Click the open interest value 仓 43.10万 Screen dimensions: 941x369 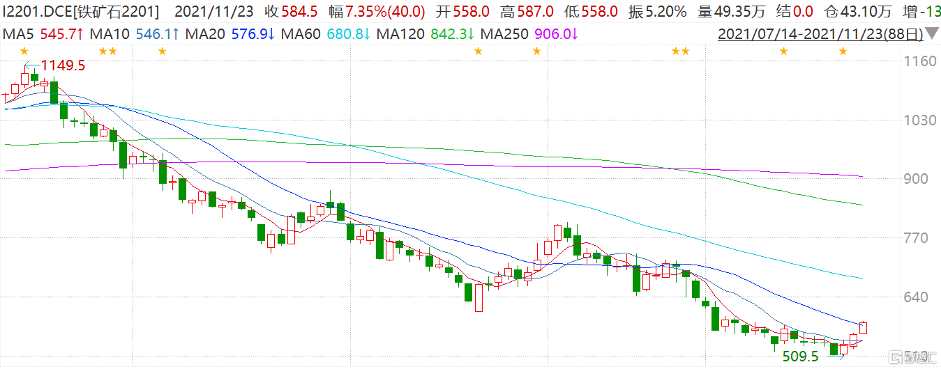click(859, 12)
